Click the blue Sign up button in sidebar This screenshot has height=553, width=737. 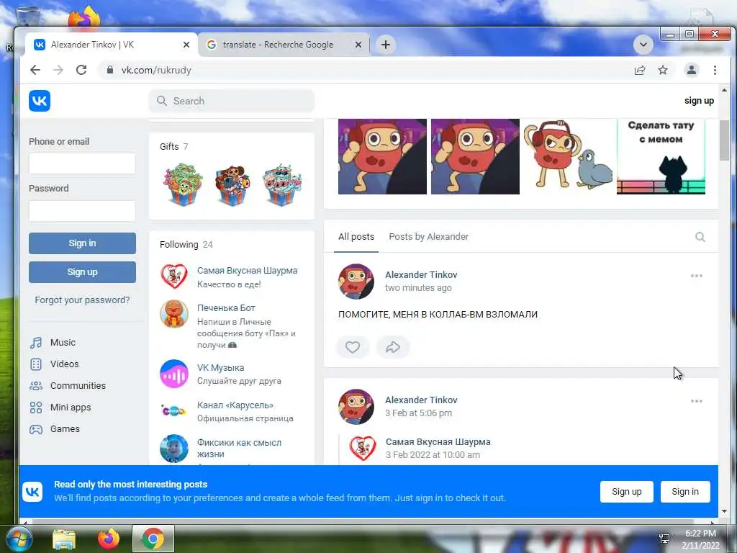(x=82, y=271)
